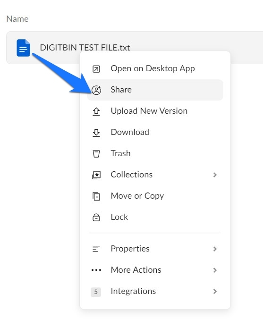Click the blue document file icon
Screen dimensions: 263x335
pos(23,48)
